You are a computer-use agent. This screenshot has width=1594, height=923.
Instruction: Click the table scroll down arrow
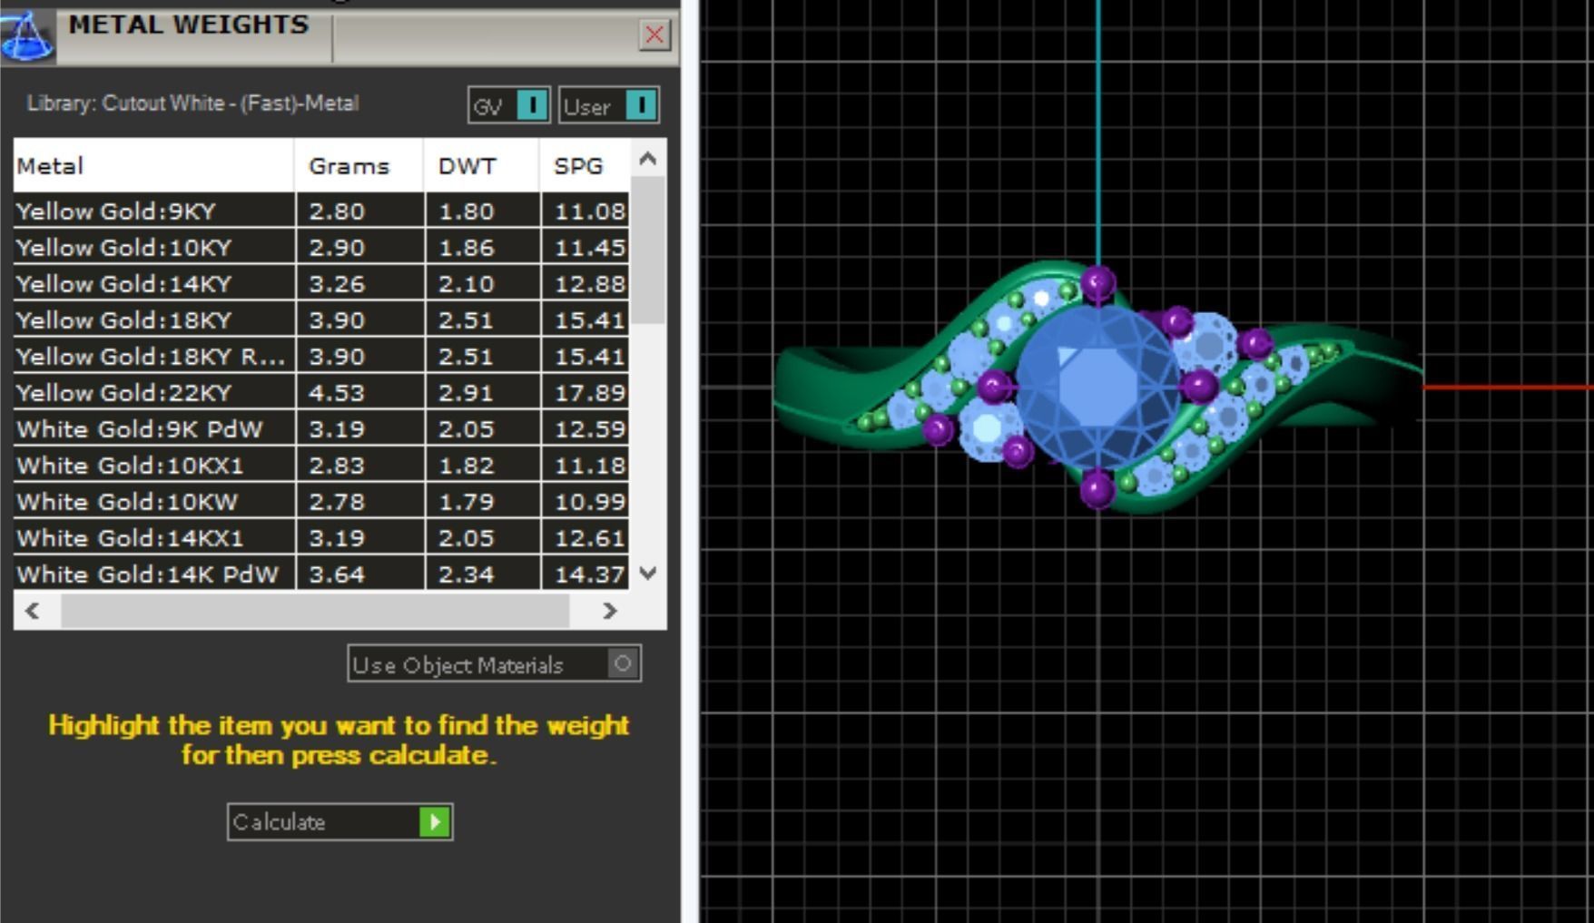coord(647,573)
